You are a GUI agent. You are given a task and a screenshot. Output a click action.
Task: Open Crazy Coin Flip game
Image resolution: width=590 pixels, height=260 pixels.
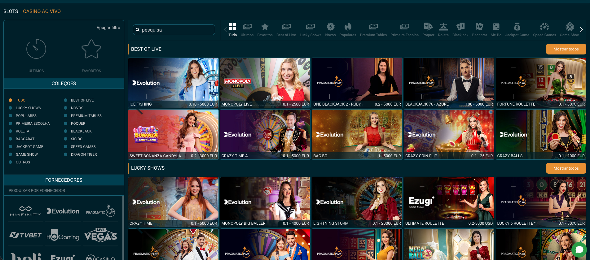pyautogui.click(x=449, y=134)
